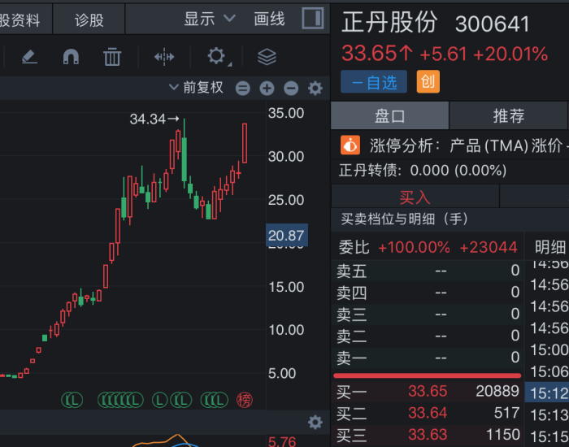Select the eraser drawing tool
The image size is (569, 447).
pos(29,57)
